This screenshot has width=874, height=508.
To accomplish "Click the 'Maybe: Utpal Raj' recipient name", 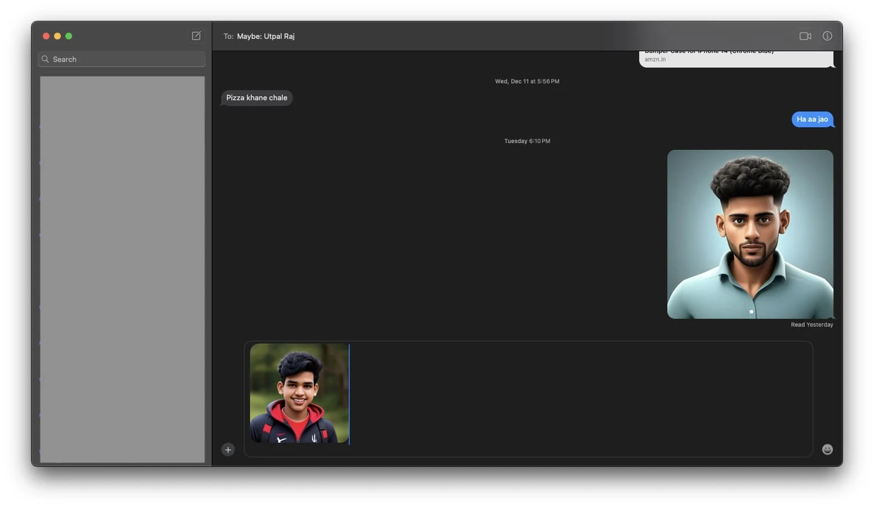I will [x=266, y=36].
